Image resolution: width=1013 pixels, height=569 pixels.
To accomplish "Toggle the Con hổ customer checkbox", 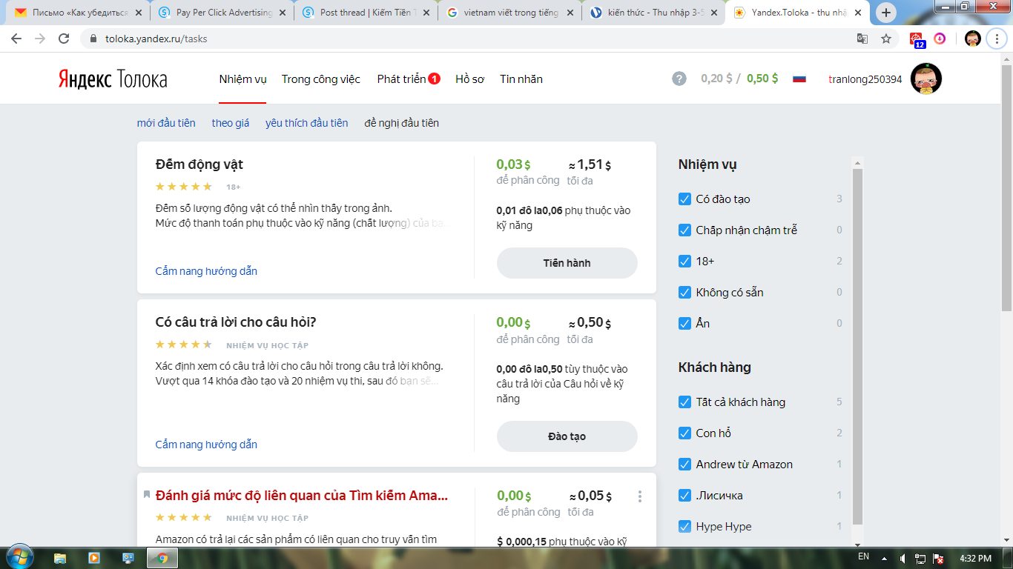I will tap(685, 433).
